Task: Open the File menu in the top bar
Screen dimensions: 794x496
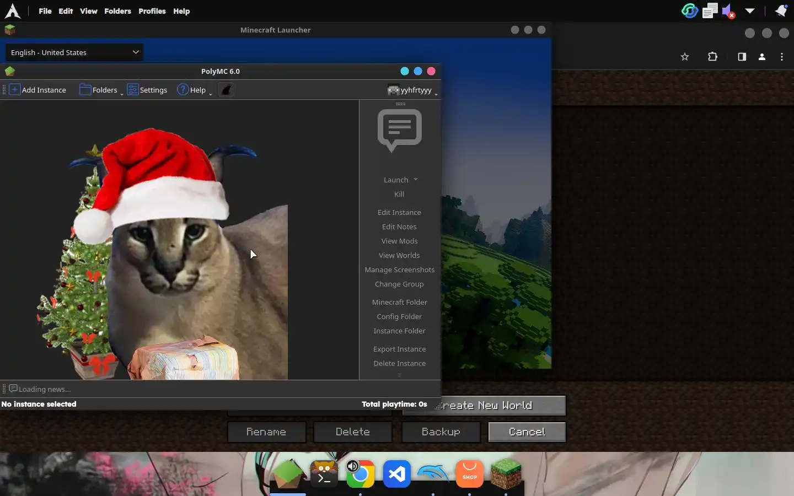Action: pos(45,11)
